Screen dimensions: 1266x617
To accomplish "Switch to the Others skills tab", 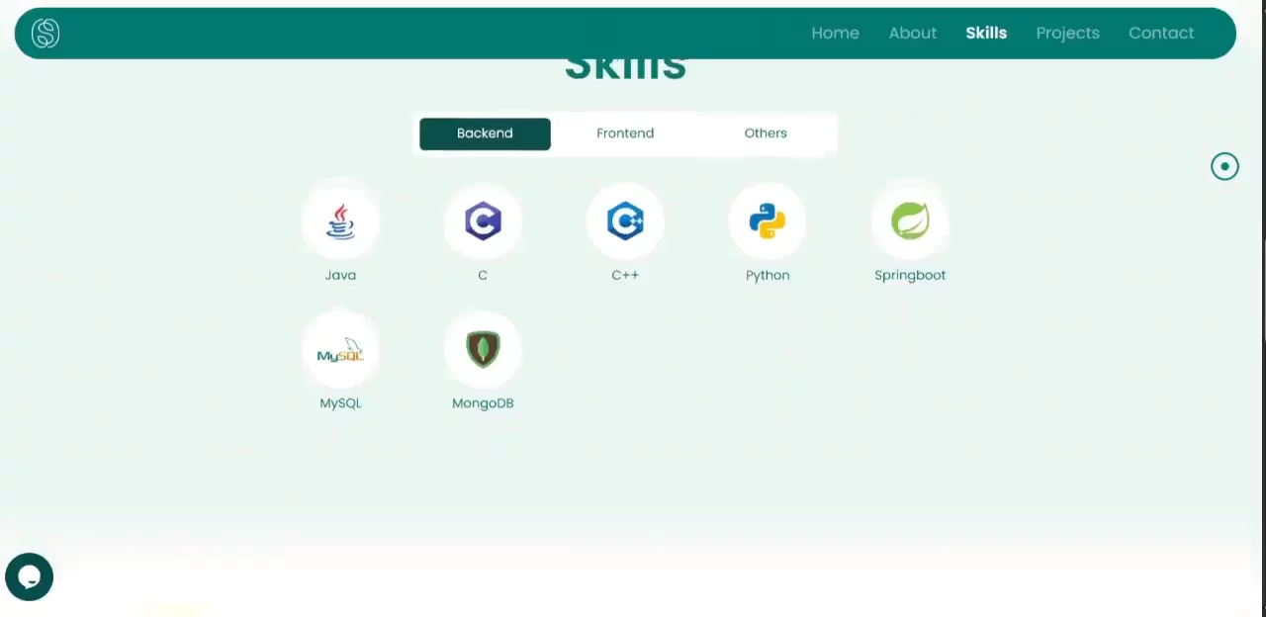I will [x=766, y=133].
